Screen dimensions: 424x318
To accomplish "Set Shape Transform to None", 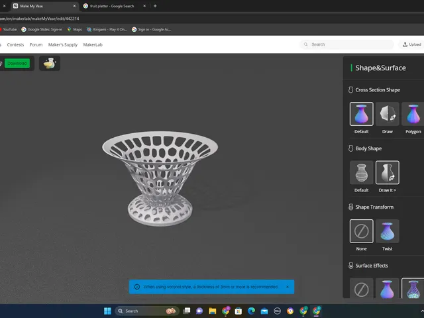I will pos(361,231).
